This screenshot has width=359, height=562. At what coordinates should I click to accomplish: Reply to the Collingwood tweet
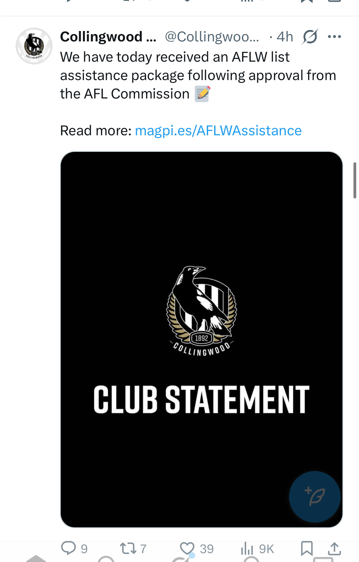(x=68, y=548)
